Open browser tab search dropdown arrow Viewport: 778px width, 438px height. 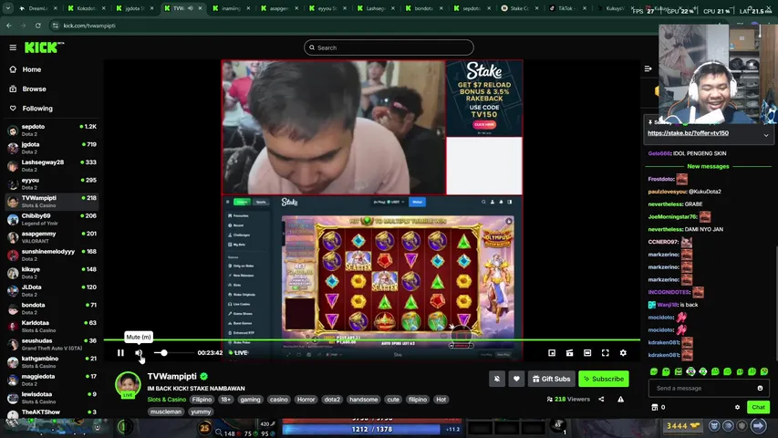tap(8, 8)
